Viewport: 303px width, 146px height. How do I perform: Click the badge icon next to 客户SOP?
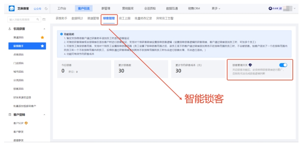(26, 123)
